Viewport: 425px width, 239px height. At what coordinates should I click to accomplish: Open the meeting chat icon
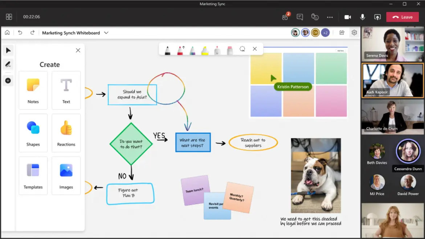pyautogui.click(x=300, y=17)
